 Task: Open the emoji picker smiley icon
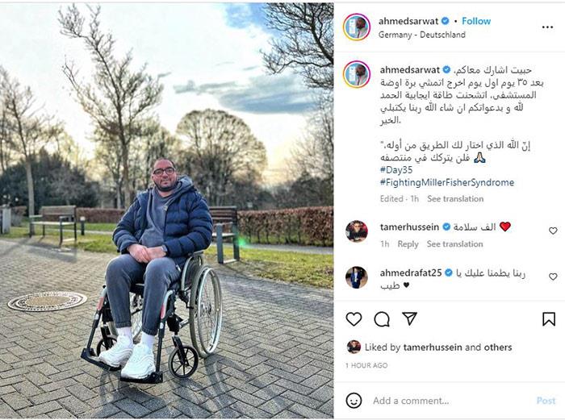pyautogui.click(x=354, y=400)
